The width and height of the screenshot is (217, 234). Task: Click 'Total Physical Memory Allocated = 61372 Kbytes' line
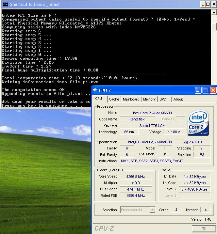[62, 23]
